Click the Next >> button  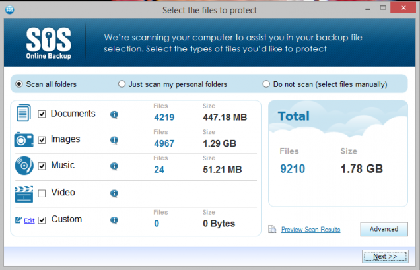384,256
